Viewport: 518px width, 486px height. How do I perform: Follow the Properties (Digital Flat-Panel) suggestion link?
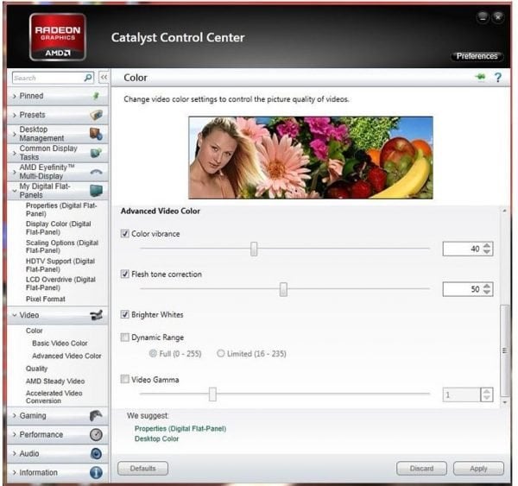click(180, 428)
